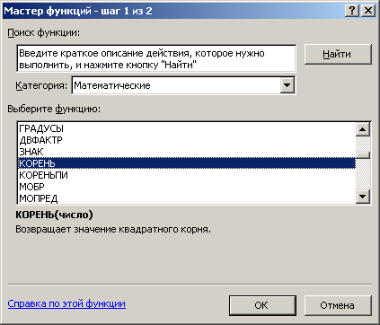Select ДВФАКТР in the function list
The width and height of the screenshot is (380, 325).
coord(186,140)
